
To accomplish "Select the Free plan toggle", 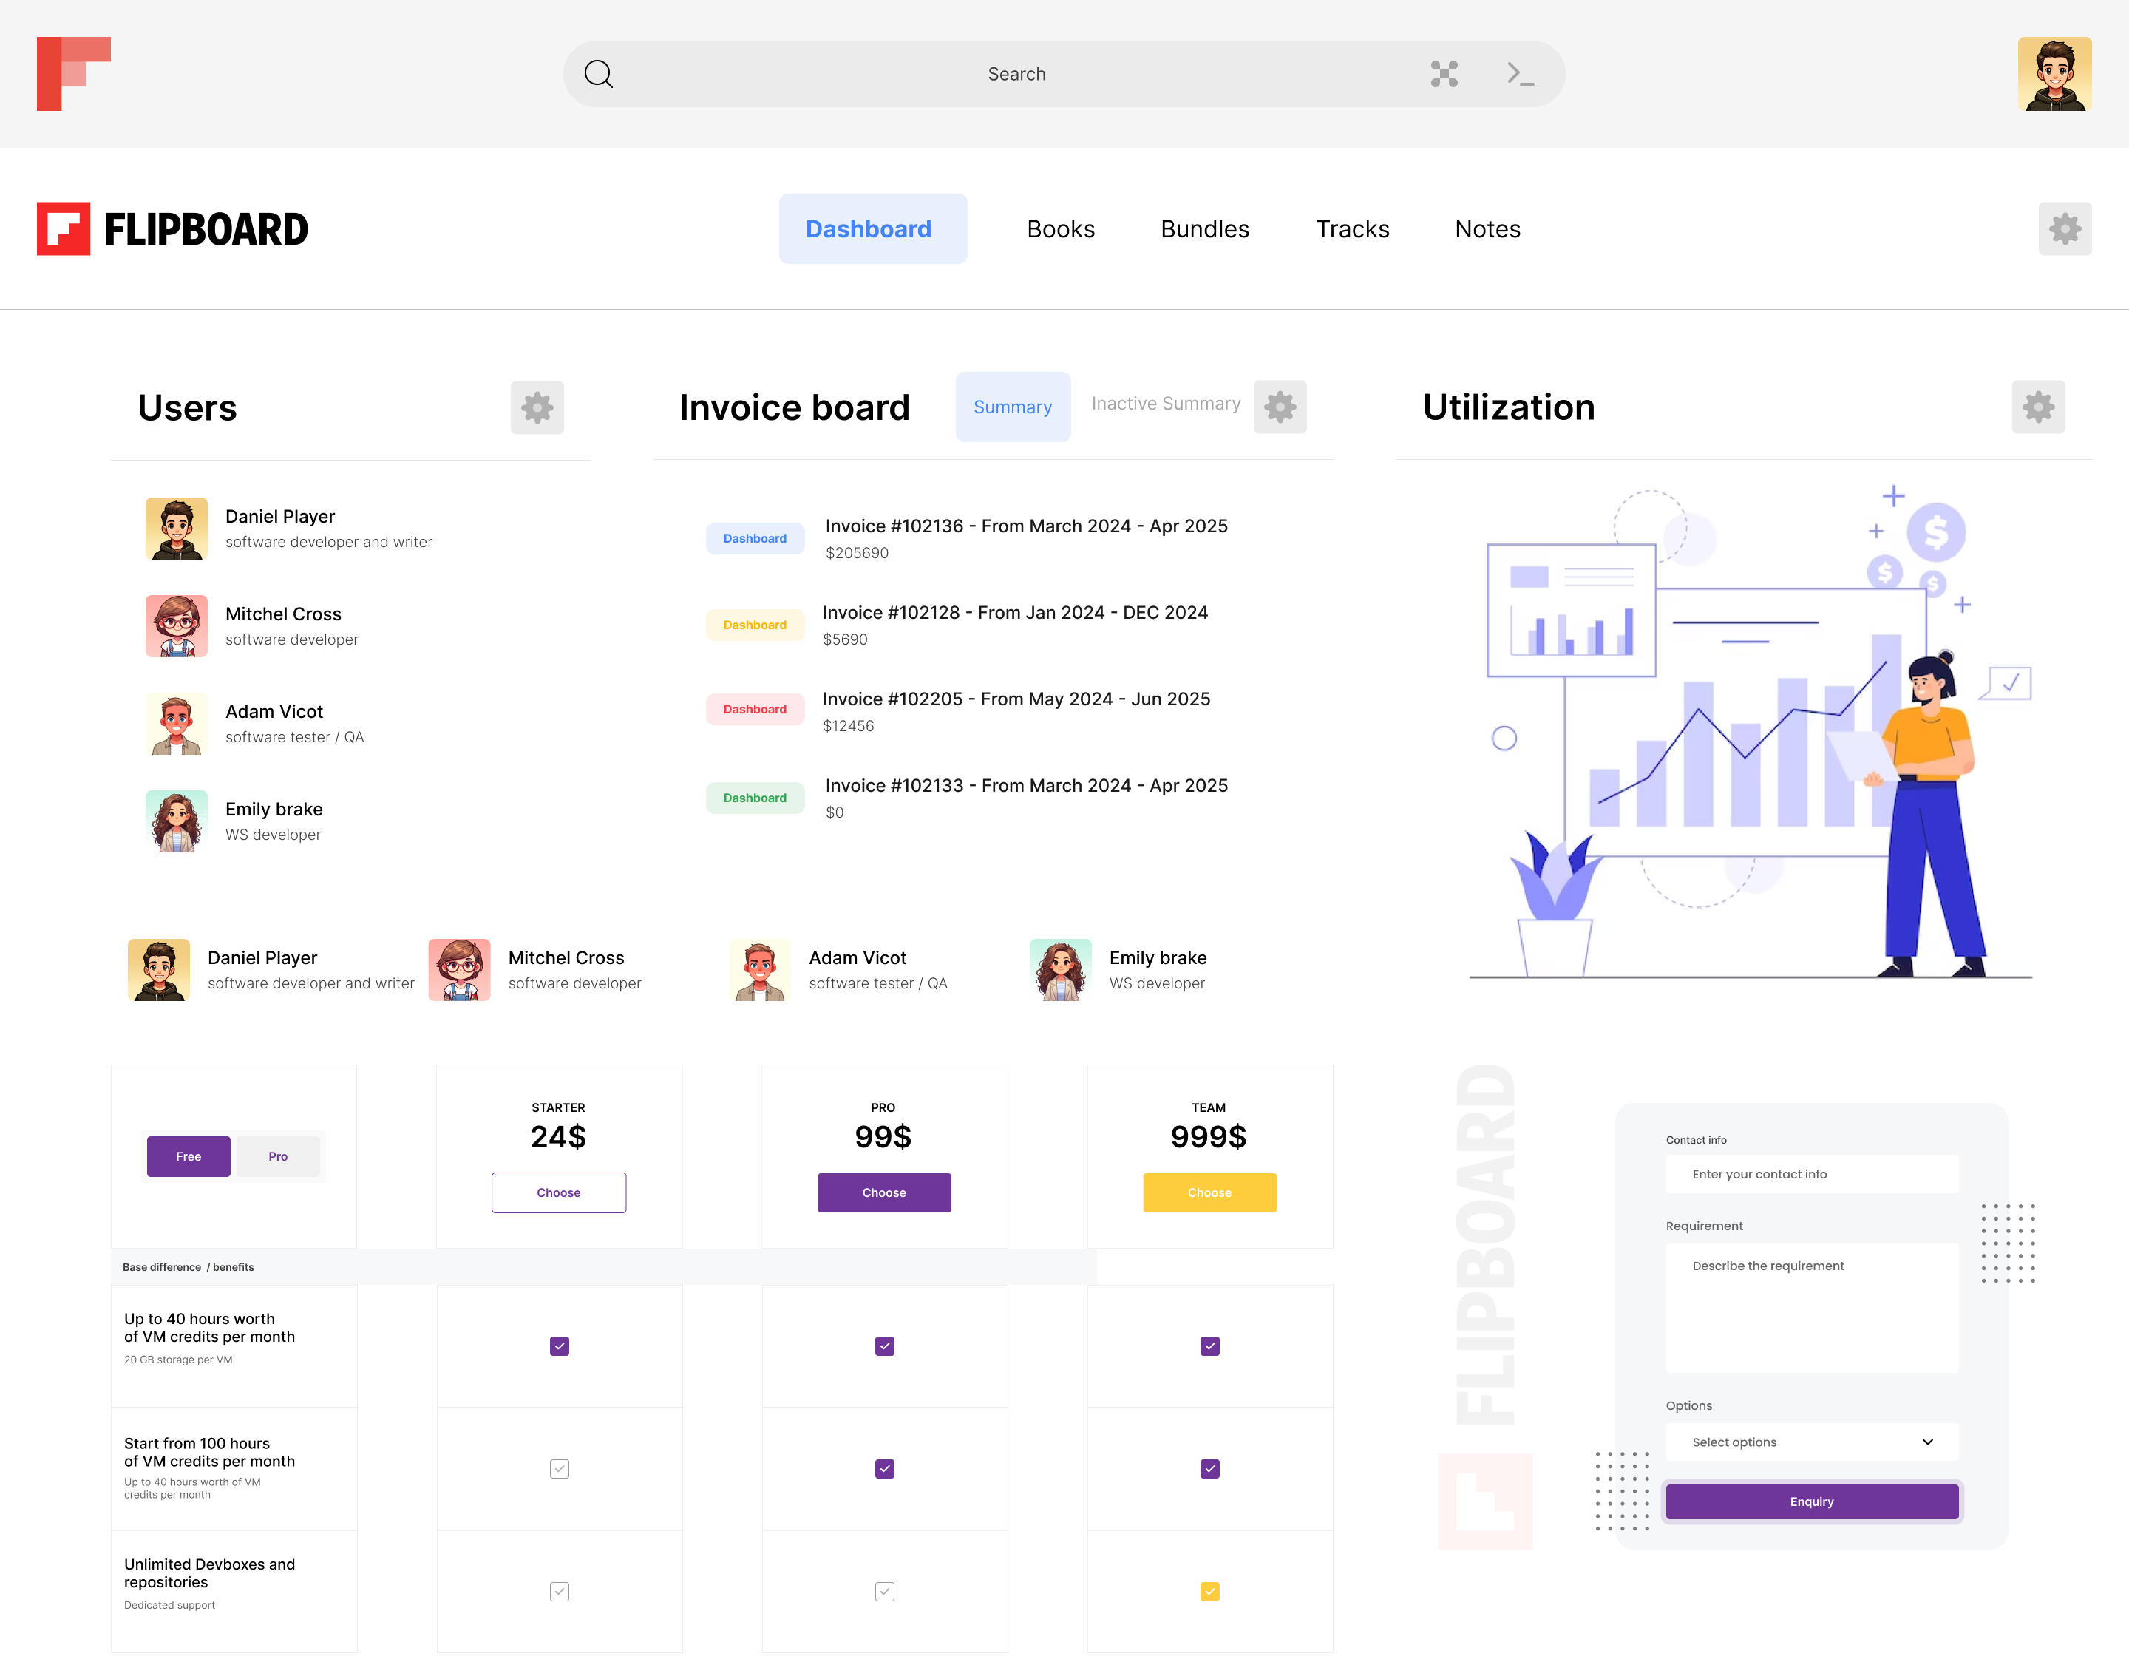I will pyautogui.click(x=189, y=1156).
